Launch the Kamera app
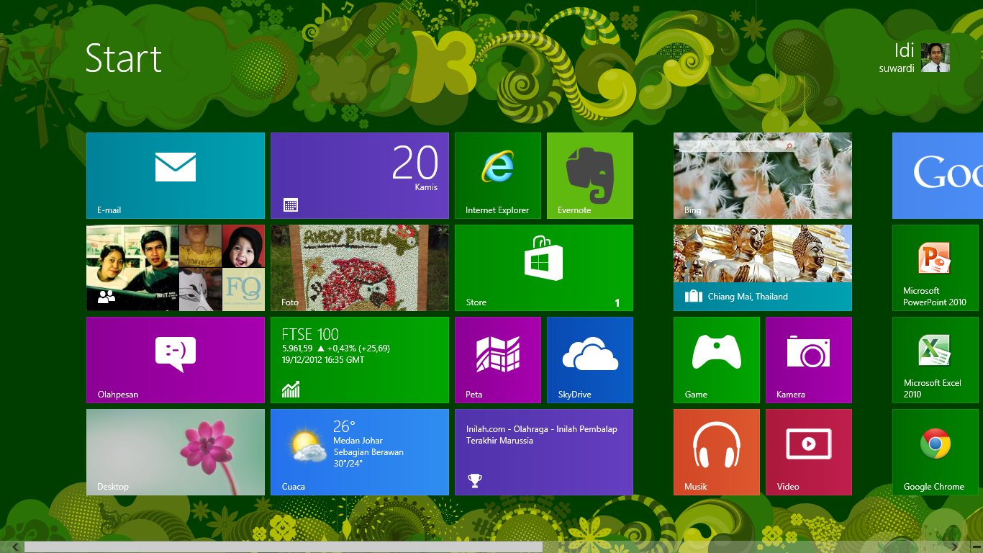983x553 pixels. coord(809,360)
